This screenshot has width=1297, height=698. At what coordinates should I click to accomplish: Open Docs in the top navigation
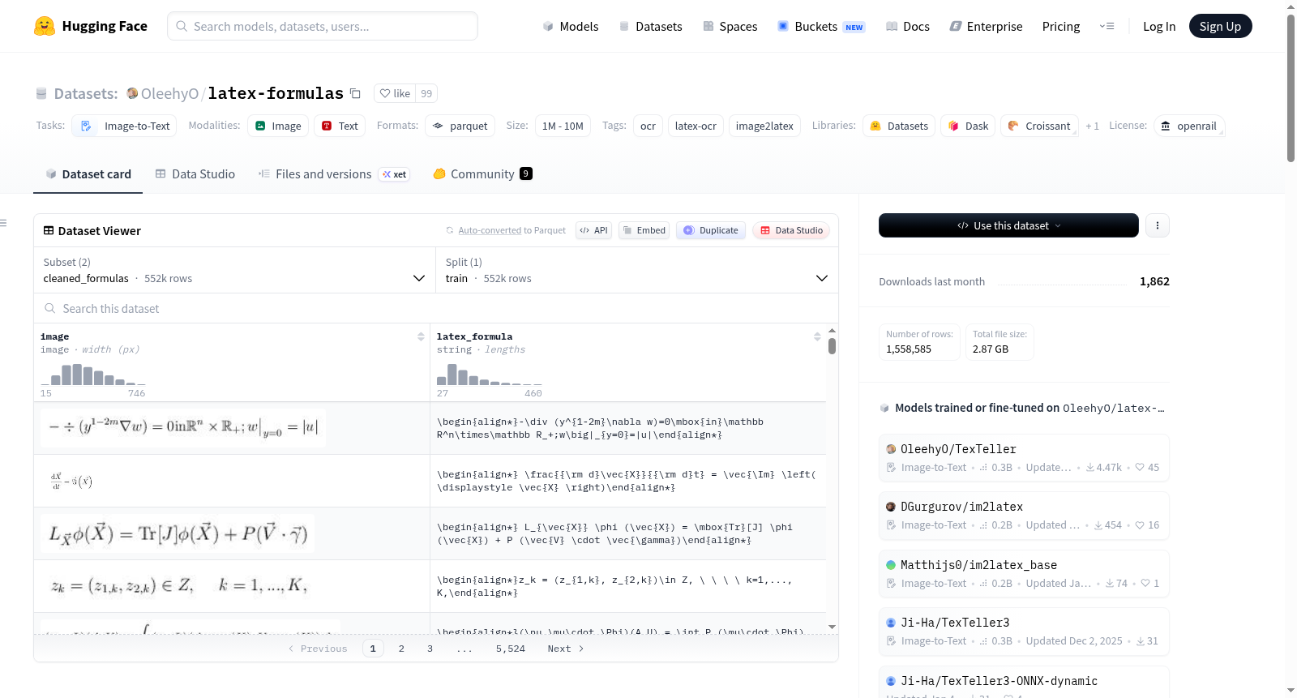pyautogui.click(x=908, y=27)
